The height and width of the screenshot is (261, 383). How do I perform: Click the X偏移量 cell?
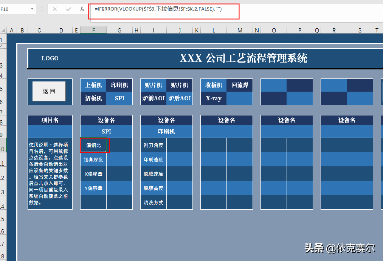click(x=93, y=174)
